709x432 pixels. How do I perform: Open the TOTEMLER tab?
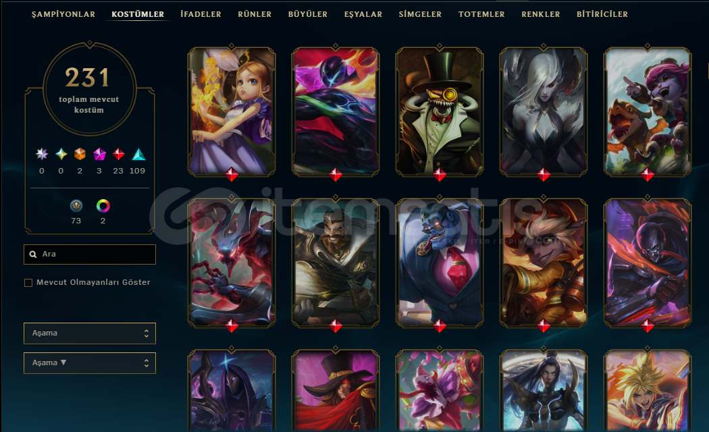click(481, 14)
